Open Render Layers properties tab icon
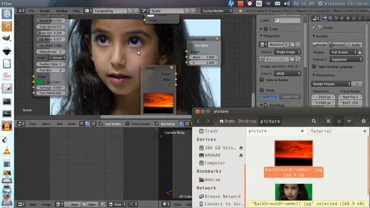 (331, 18)
